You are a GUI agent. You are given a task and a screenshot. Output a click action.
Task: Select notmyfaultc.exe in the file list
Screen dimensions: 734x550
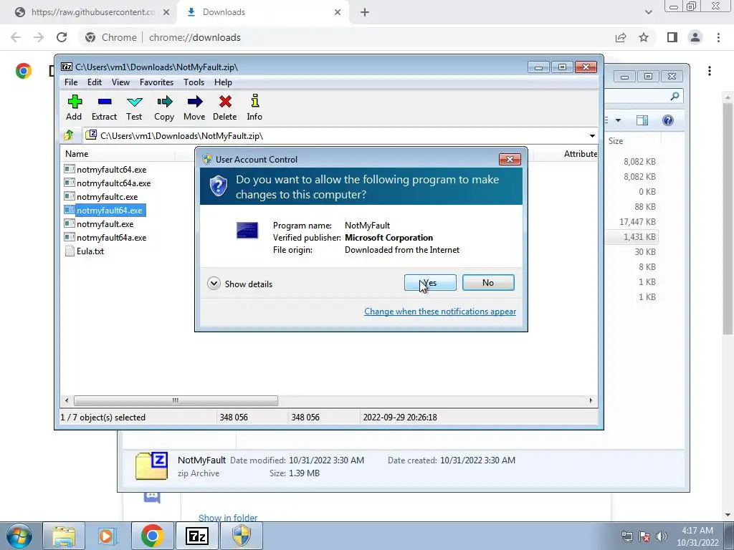pos(101,196)
